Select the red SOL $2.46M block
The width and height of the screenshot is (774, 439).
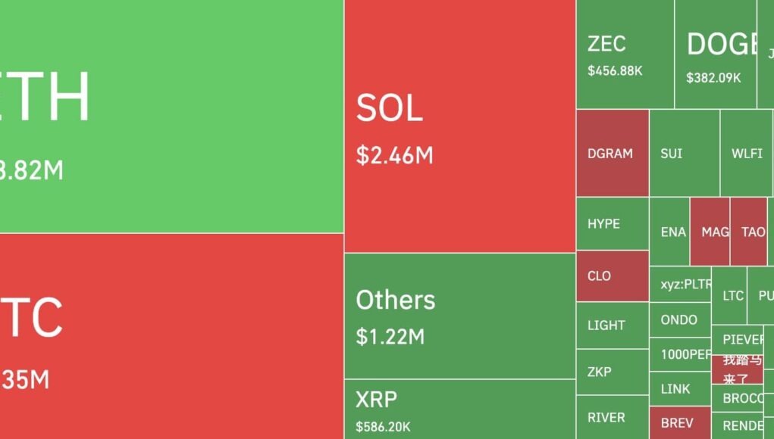click(x=459, y=126)
